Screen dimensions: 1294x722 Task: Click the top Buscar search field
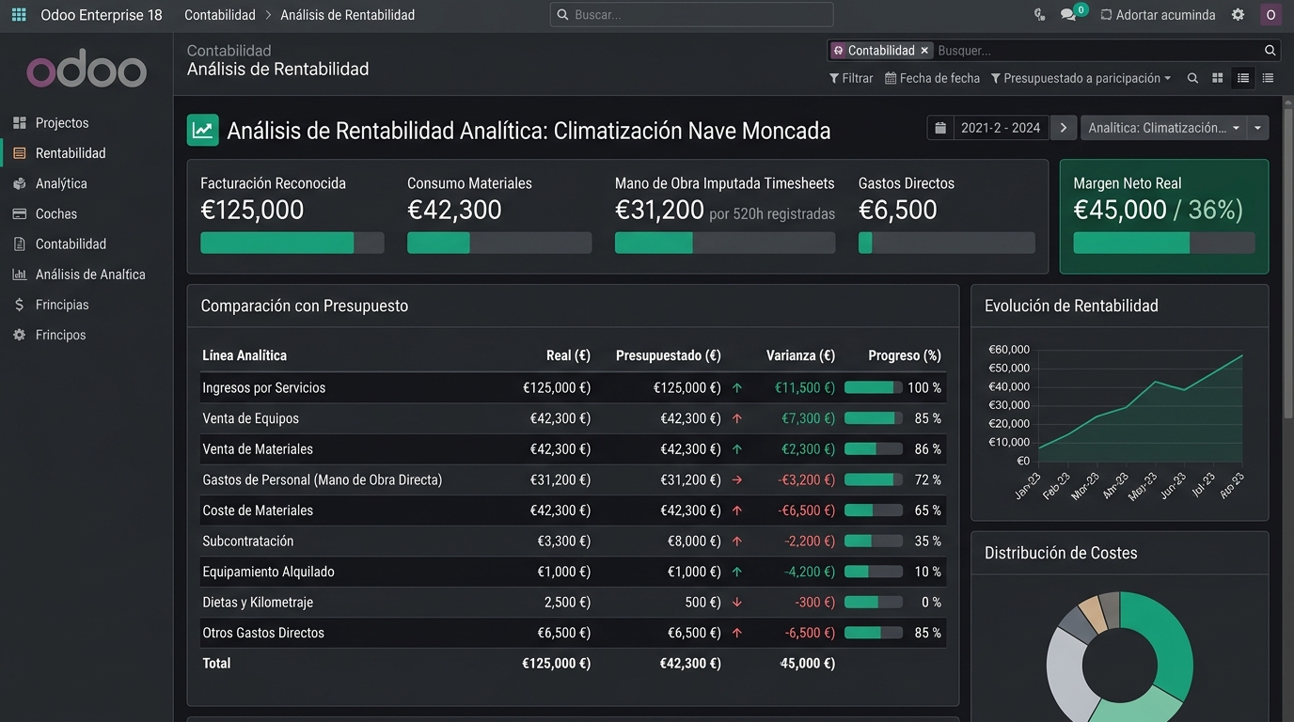[691, 15]
